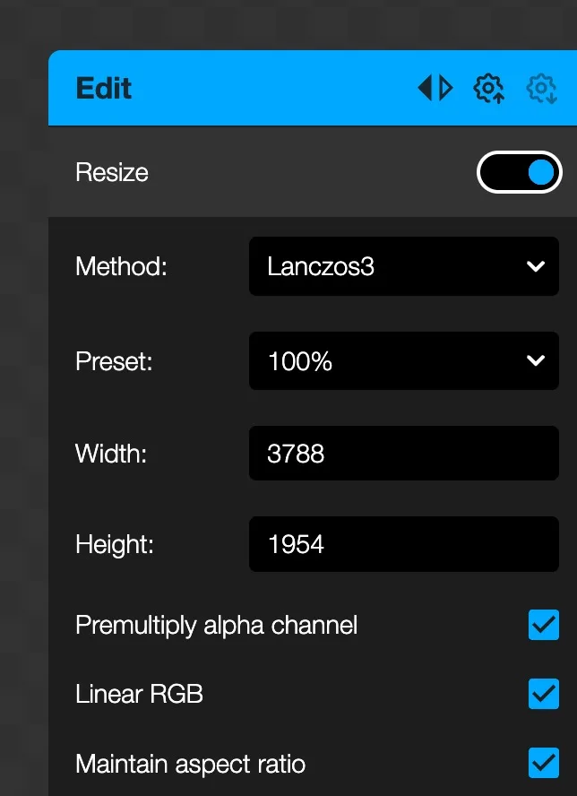The image size is (577, 796).
Task: Click the Edit panel header title
Action: click(104, 88)
